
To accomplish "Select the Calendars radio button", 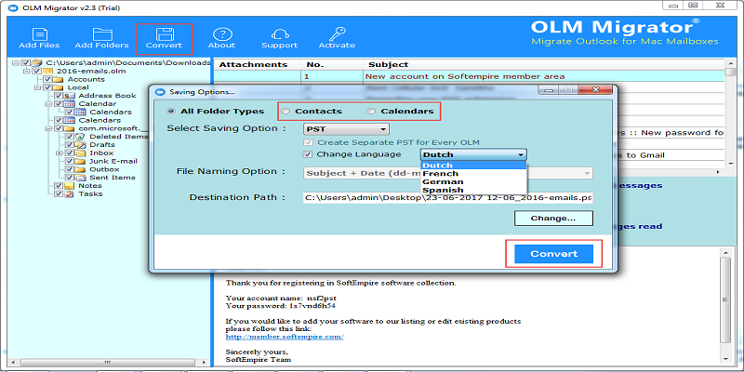I will tap(371, 112).
